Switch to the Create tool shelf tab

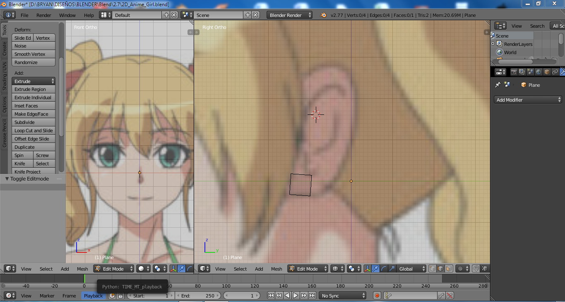coord(5,48)
